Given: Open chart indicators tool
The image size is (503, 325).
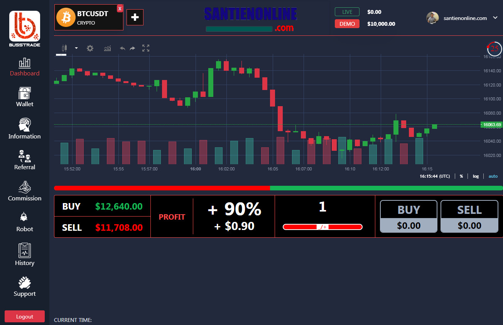Looking at the screenshot, I should click(107, 48).
